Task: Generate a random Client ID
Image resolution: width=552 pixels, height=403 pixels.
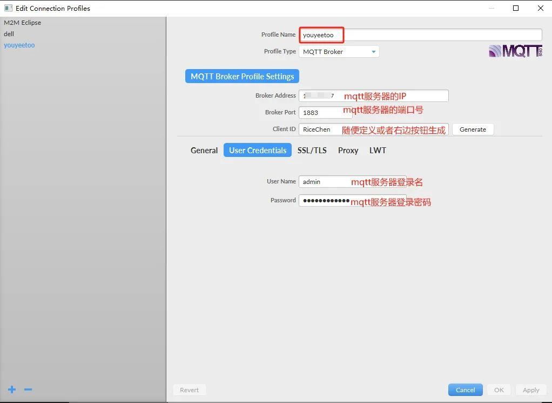Action: coord(473,129)
